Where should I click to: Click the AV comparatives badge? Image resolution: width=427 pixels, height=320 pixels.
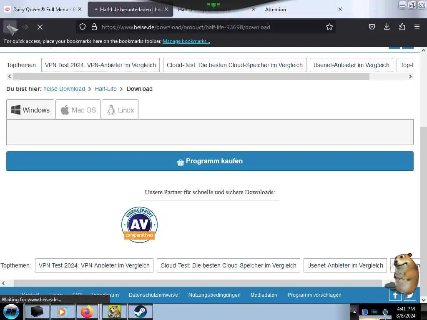coord(139,225)
